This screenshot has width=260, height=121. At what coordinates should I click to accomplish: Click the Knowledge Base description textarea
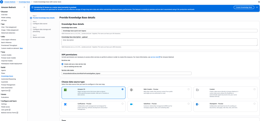[x=159, y=42]
